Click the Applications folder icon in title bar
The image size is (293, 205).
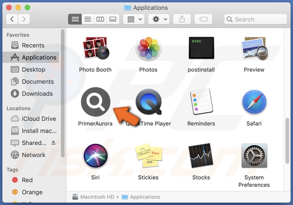pyautogui.click(x=128, y=7)
